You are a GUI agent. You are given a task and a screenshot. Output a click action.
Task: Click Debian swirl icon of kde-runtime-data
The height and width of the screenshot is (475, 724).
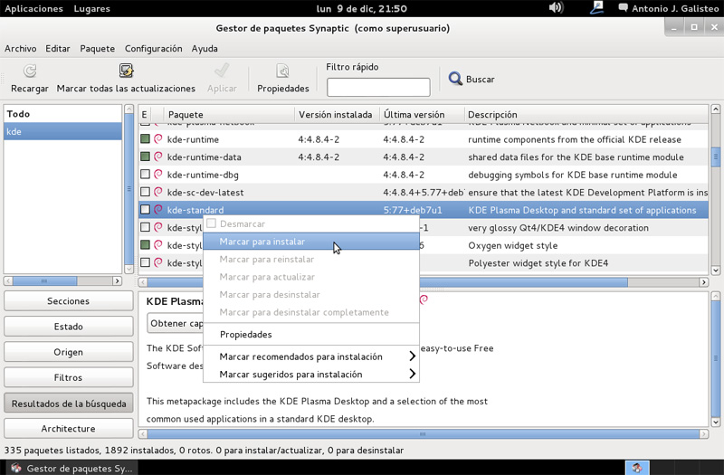pos(157,157)
